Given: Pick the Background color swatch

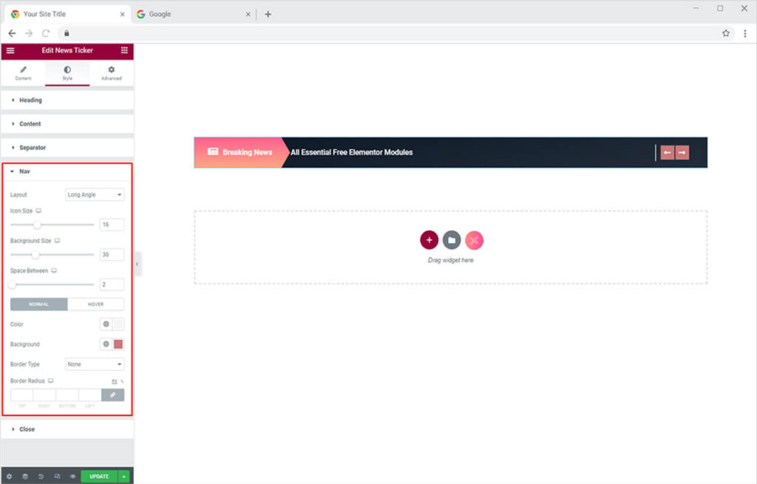Looking at the screenshot, I should [118, 344].
